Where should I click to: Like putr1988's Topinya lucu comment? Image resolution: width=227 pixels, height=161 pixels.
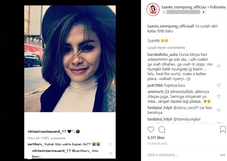click(x=218, y=85)
